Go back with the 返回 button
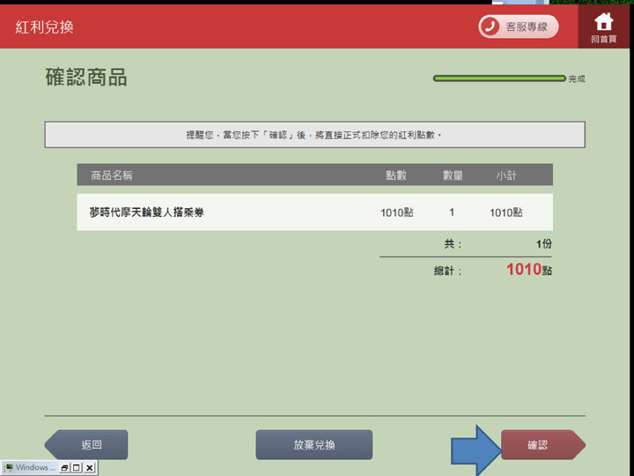This screenshot has height=476, width=634. (x=86, y=445)
